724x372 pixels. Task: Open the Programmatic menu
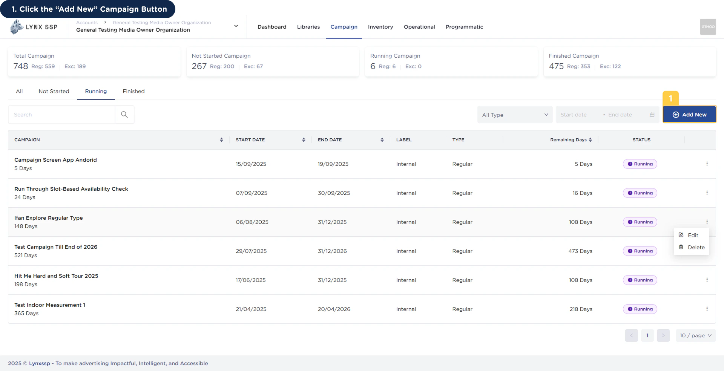(464, 27)
